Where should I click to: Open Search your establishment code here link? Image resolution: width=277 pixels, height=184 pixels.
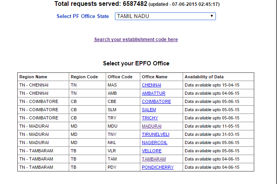tap(136, 40)
